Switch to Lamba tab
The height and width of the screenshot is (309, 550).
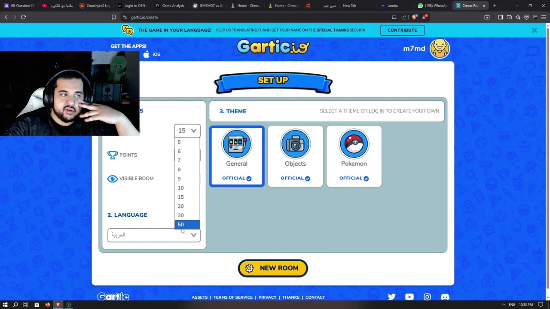396,6
